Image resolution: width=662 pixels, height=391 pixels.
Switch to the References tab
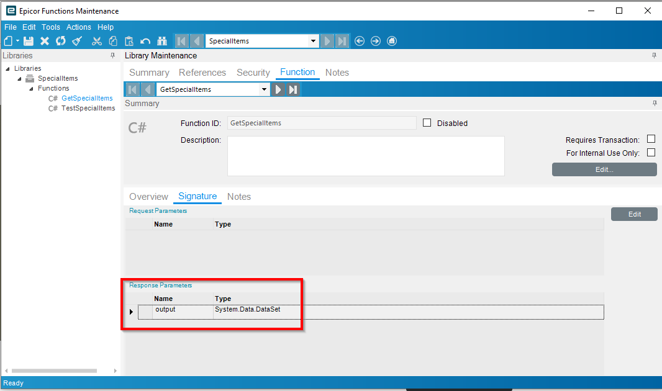202,73
